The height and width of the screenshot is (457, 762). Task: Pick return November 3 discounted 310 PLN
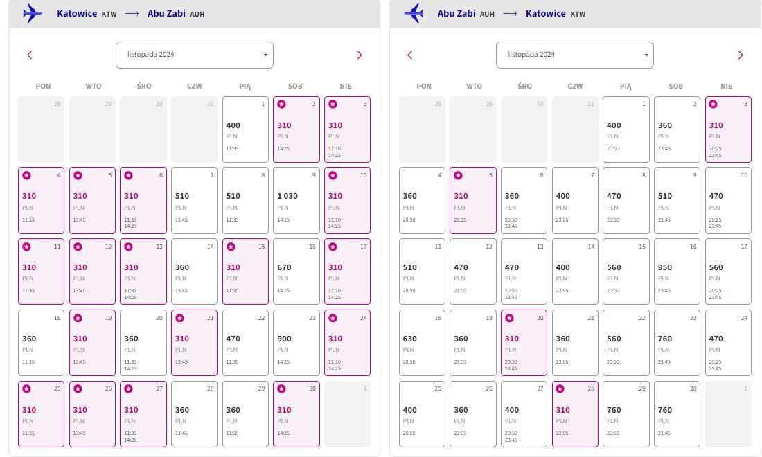pos(728,129)
